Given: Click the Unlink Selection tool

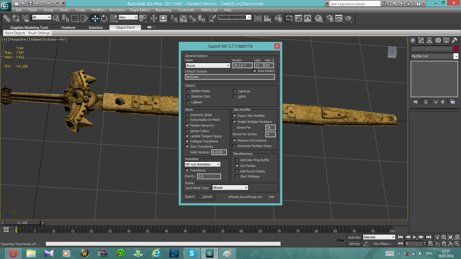Looking at the screenshot, I should point(16,18).
